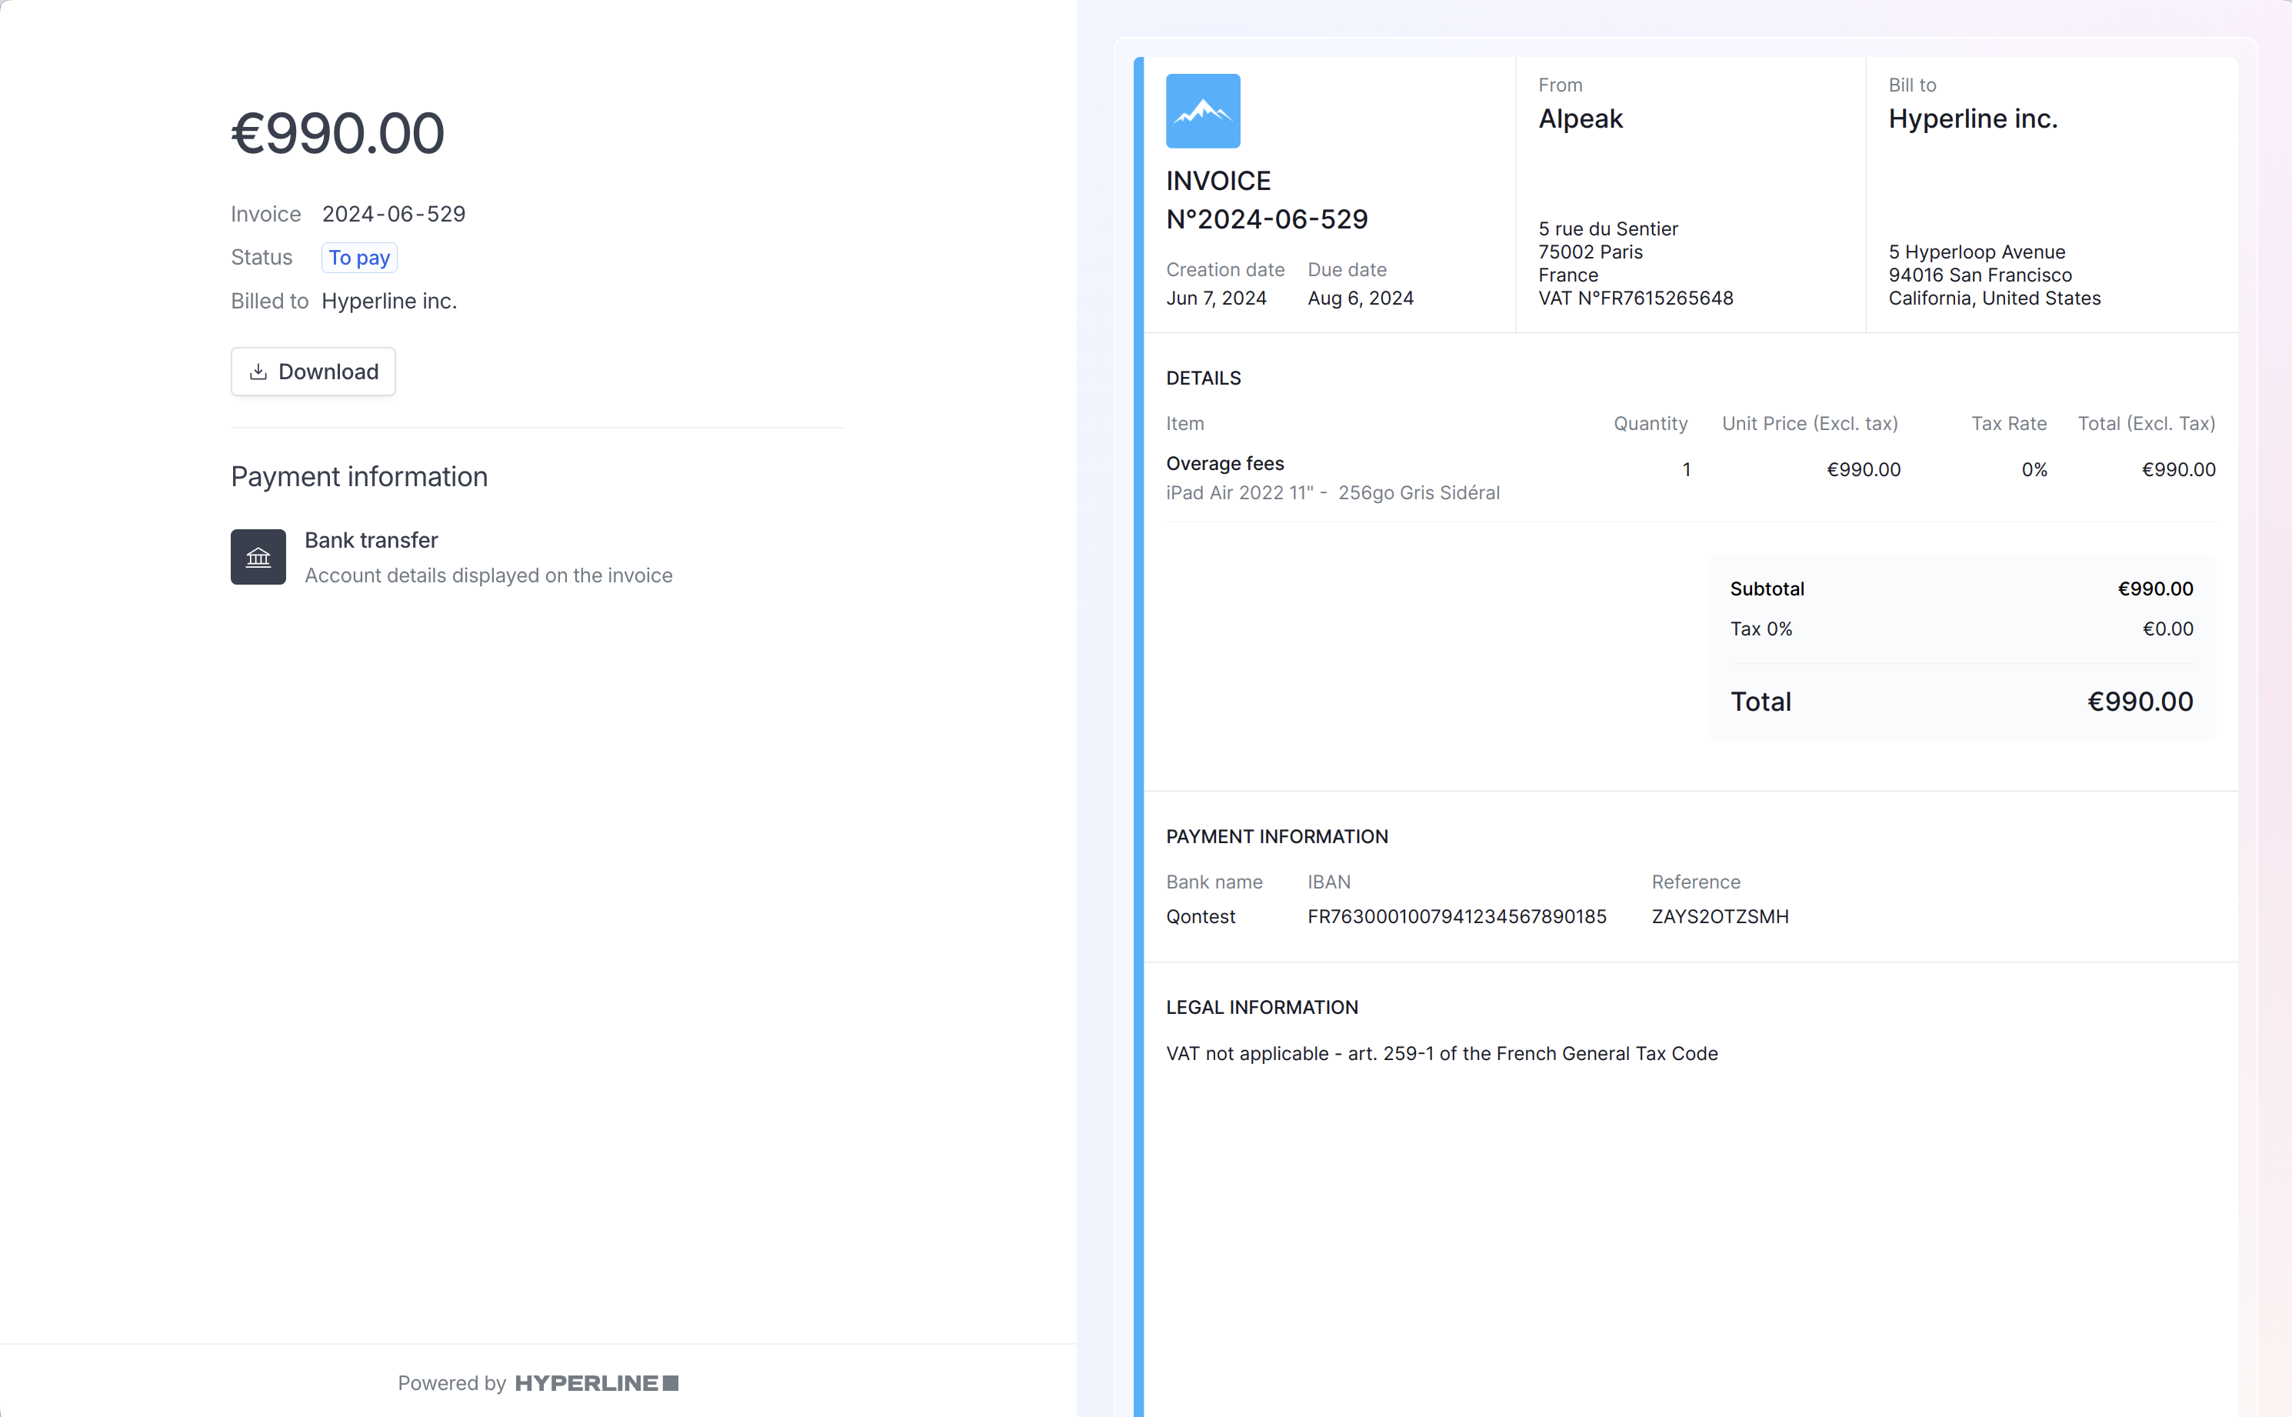2292x1417 pixels.
Task: Click INVOICE N°2024-06-529 title in preview
Action: tap(1267, 199)
